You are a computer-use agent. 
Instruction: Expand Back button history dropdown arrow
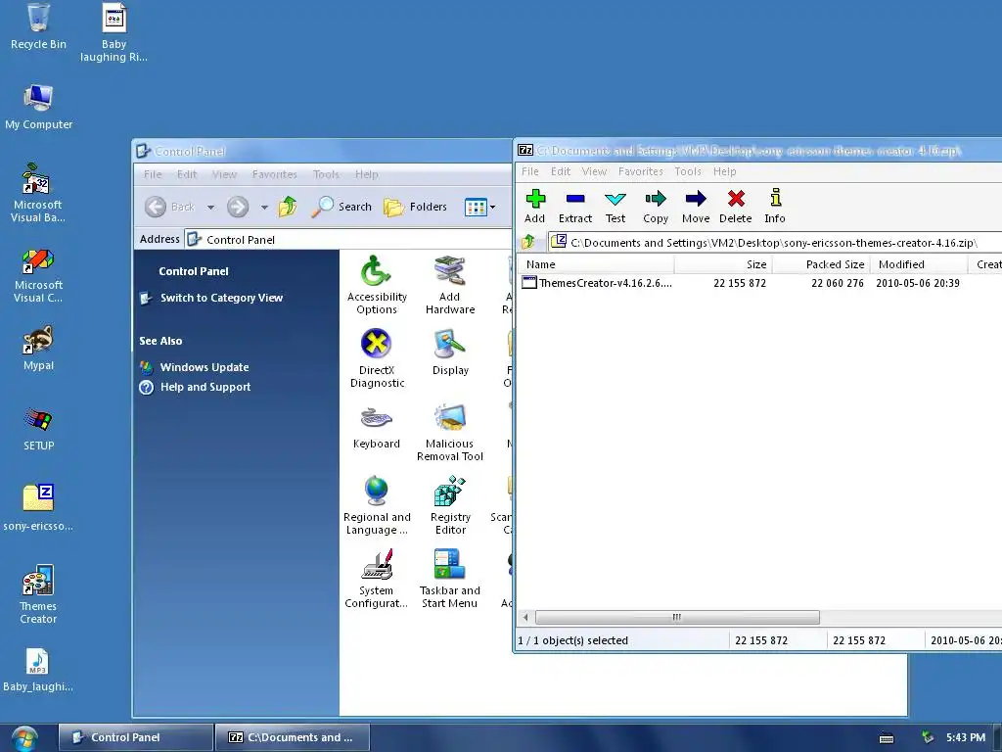click(x=211, y=208)
